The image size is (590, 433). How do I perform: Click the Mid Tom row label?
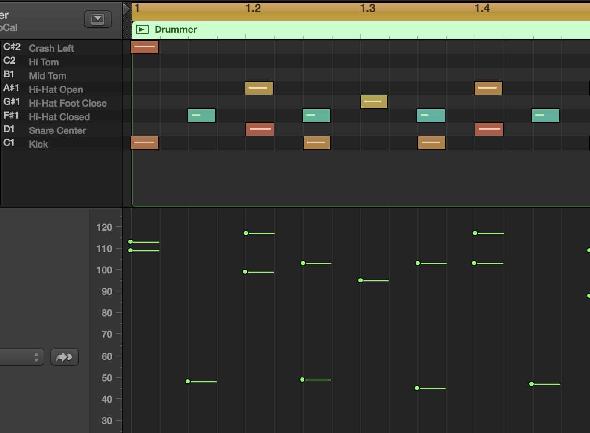point(47,76)
